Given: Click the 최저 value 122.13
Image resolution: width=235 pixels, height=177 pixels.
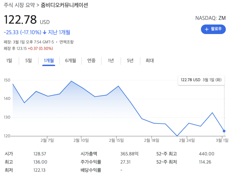Looking at the screenshot, I should coord(39,170).
